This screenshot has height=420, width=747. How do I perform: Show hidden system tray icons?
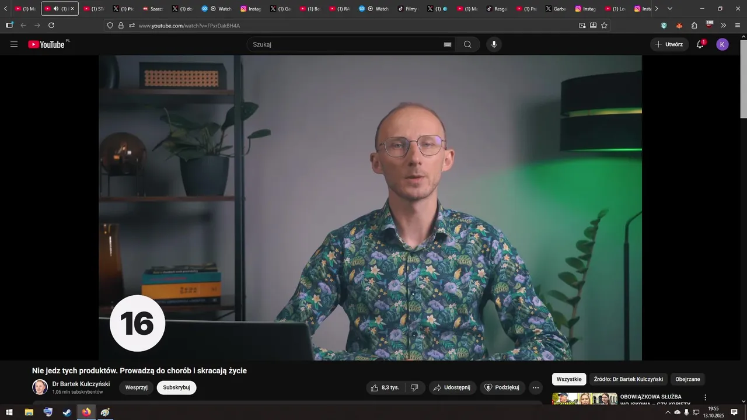(668, 412)
